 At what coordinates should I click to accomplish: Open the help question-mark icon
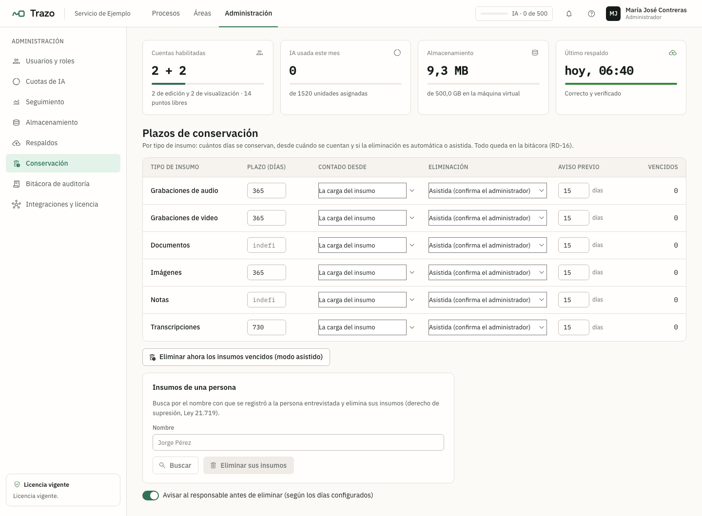point(591,14)
